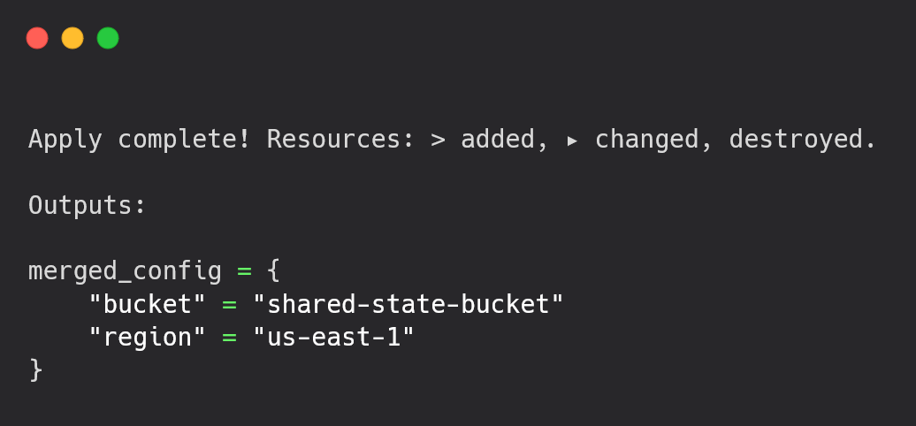Maximize the window via the green button

click(x=108, y=39)
